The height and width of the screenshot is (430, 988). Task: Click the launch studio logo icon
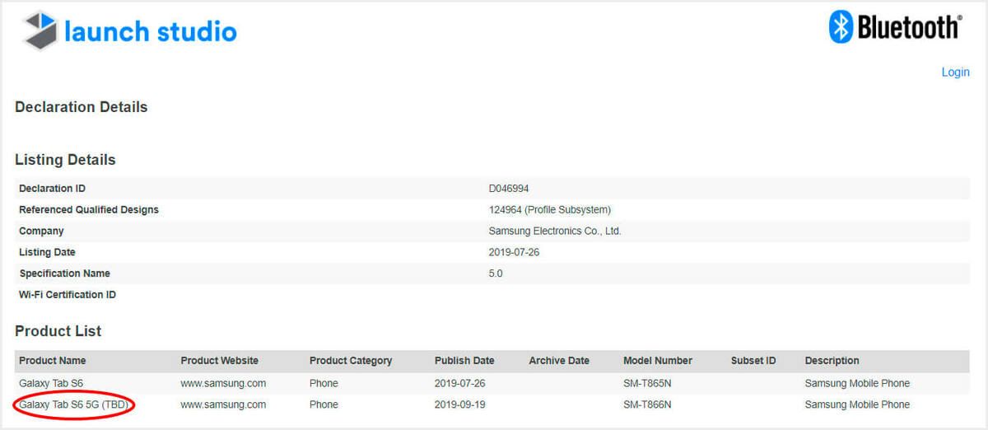(40, 31)
